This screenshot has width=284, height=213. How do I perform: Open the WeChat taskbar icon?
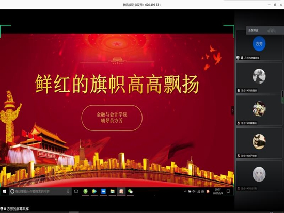[130, 191]
